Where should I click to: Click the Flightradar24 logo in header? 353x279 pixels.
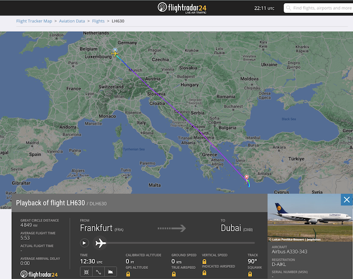[182, 8]
